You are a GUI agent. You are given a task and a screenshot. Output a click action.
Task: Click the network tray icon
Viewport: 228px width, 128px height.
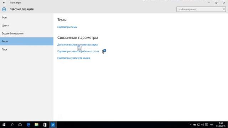coord(199,125)
